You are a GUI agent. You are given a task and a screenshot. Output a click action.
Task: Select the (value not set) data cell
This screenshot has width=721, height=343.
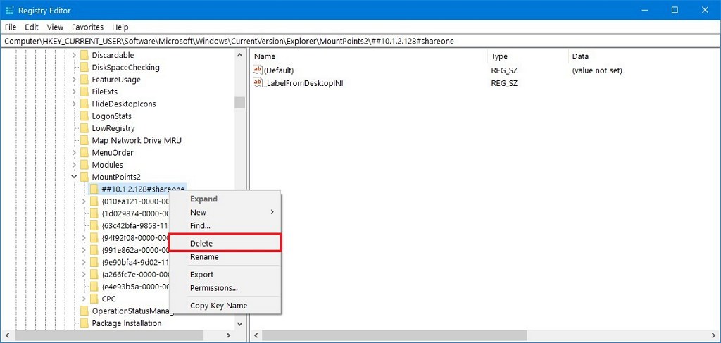pos(597,70)
